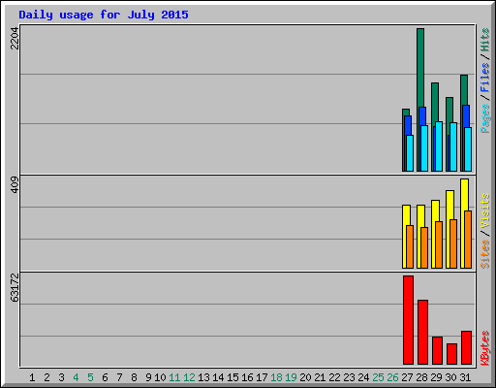
Task: Click the red KBytes bar for day 29
Action: [x=437, y=351]
